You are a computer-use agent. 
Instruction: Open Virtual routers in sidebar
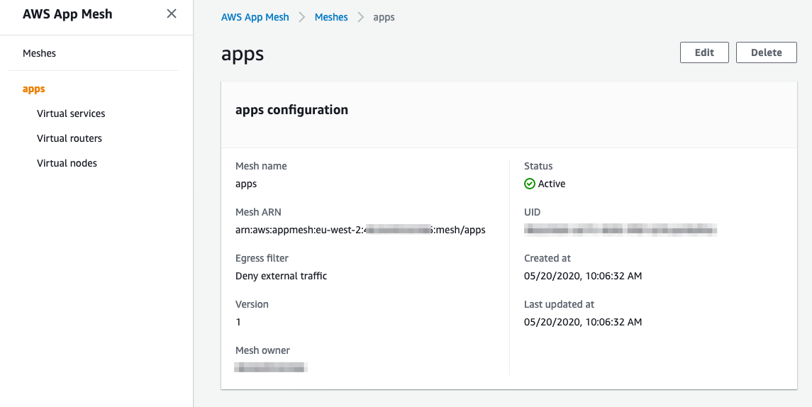click(69, 138)
